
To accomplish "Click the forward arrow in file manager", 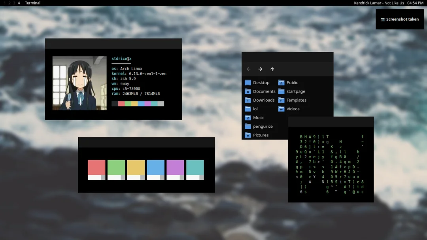I will point(260,69).
